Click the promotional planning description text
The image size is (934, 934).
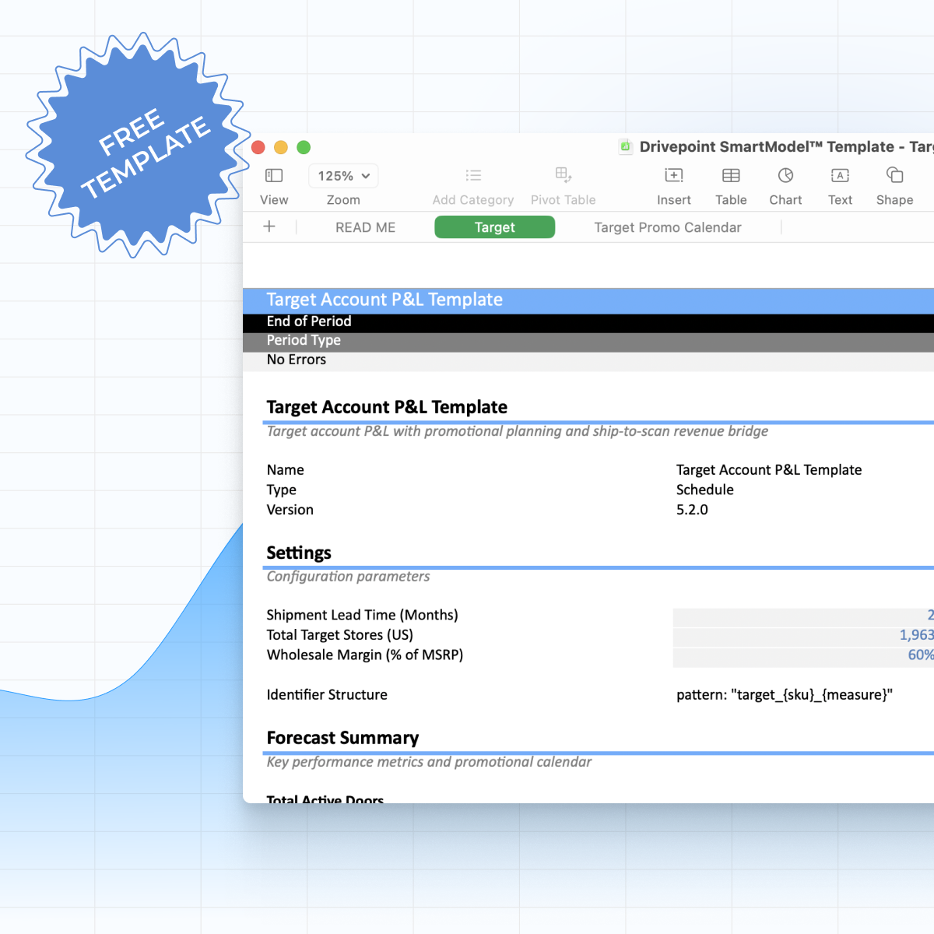tap(518, 431)
